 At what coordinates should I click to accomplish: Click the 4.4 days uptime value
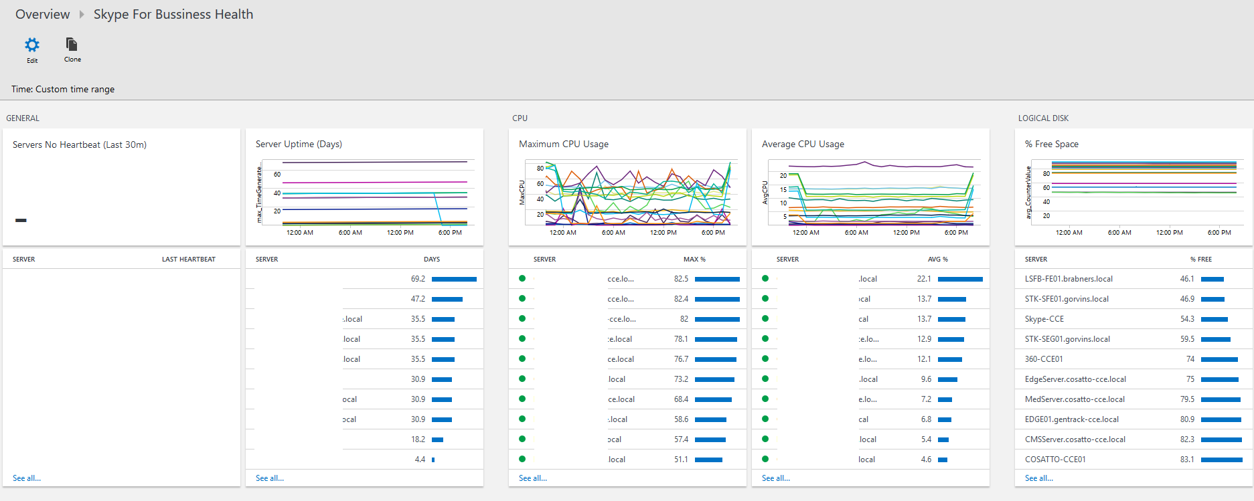click(x=420, y=460)
